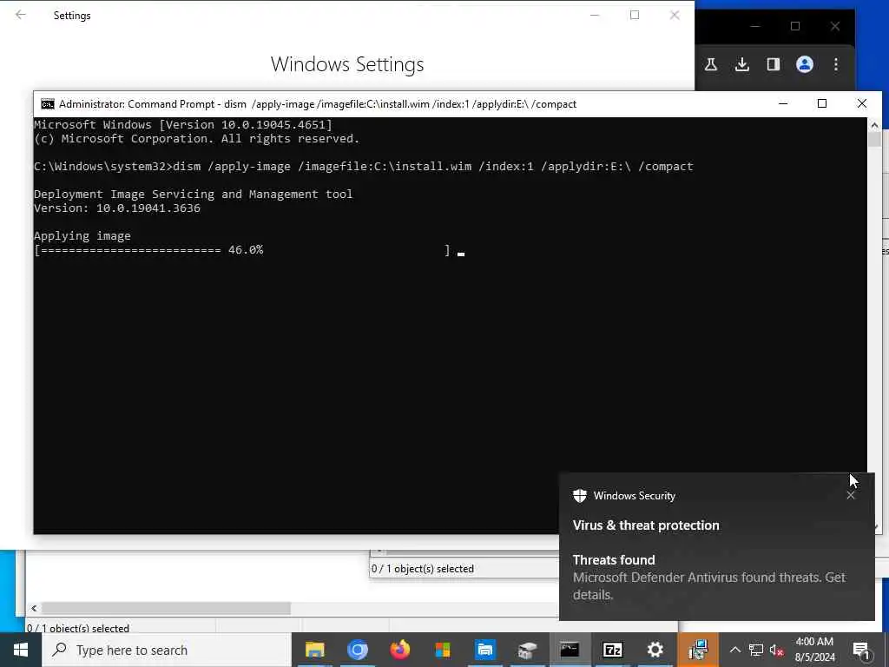Maximize the Command Prompt window

822,103
